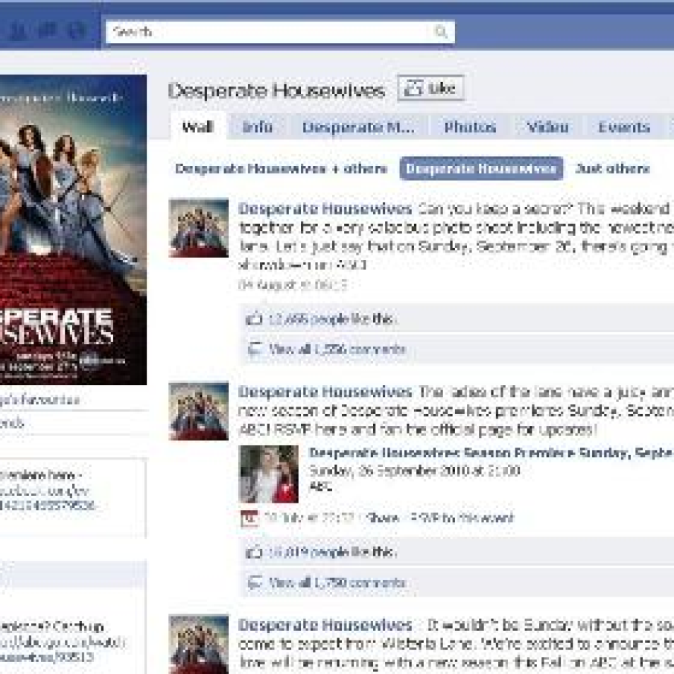Open the facebook.com premiere link in sidebar
The width and height of the screenshot is (674, 674).
pos(47,497)
